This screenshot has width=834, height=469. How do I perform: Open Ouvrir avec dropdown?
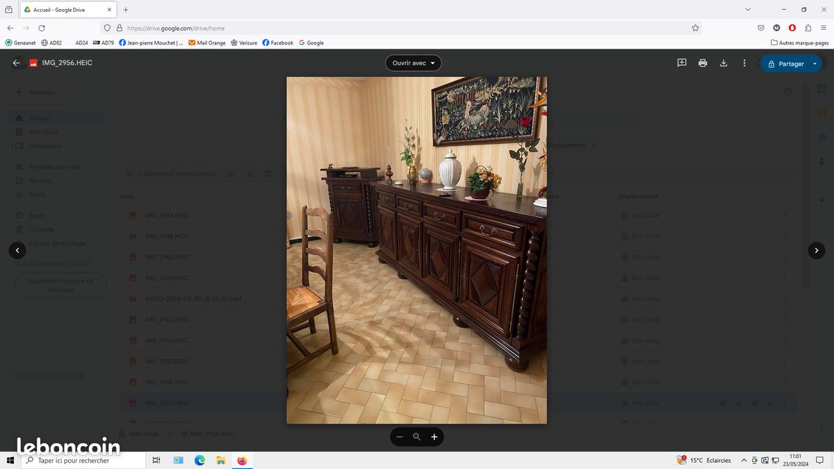pos(414,63)
